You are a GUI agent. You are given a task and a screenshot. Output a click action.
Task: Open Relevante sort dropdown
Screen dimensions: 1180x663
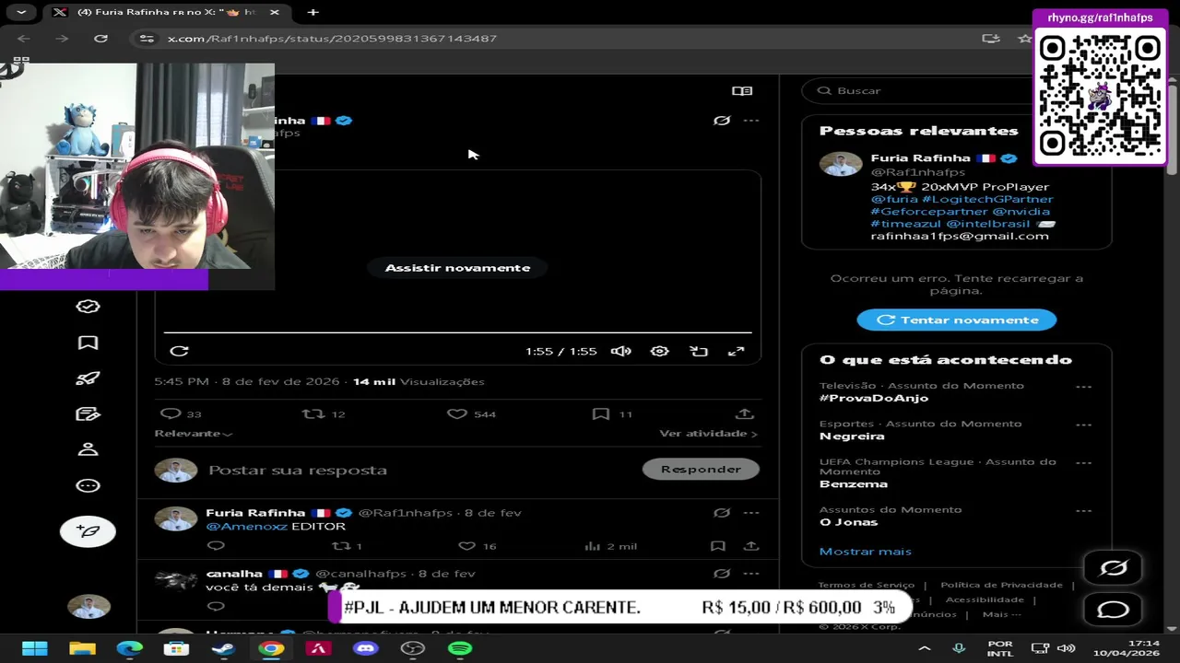[x=193, y=434]
